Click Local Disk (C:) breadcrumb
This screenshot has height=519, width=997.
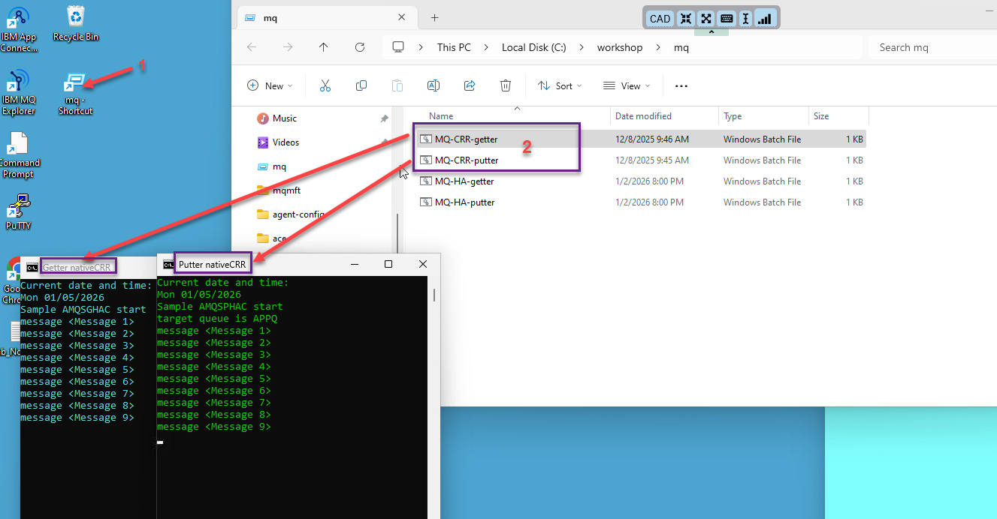[534, 47]
